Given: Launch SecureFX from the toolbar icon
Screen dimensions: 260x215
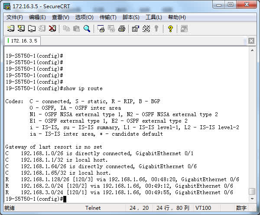Looking at the screenshot, I should coord(184,29).
